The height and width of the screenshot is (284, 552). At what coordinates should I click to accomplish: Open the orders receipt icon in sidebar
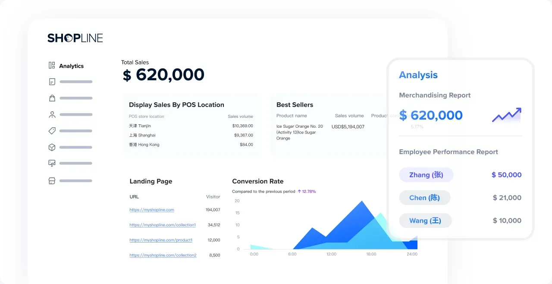click(x=52, y=82)
